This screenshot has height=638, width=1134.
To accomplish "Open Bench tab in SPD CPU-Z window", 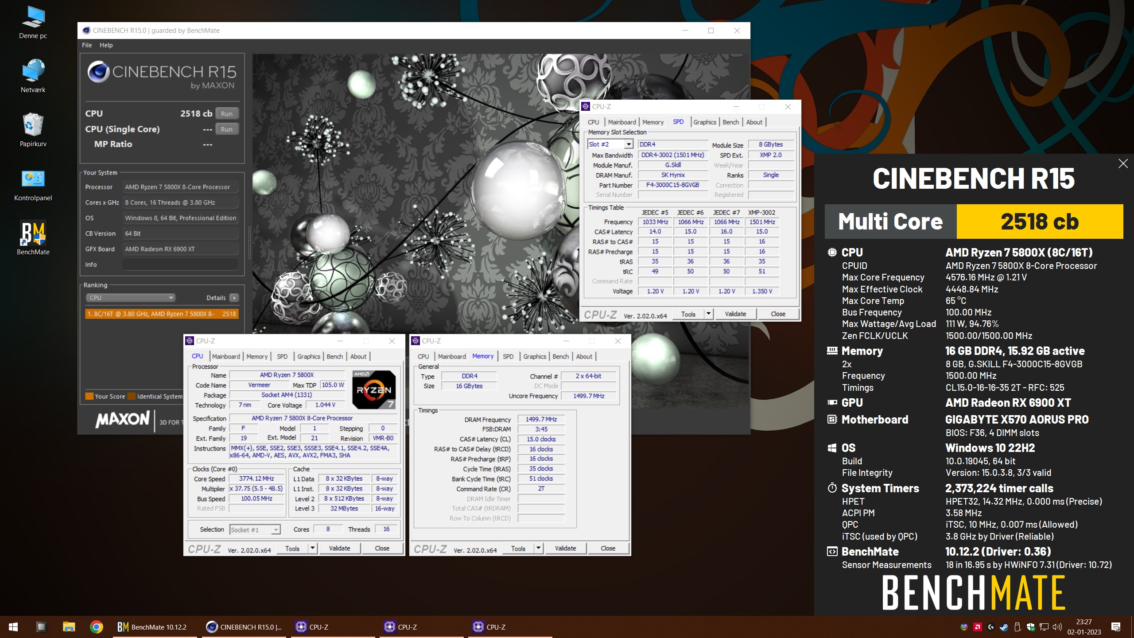I will click(x=730, y=122).
